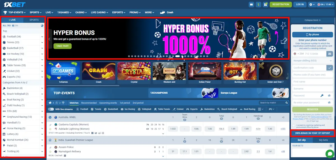Open the green live chat bubble
This screenshot has width=336, height=160.
(330, 154)
